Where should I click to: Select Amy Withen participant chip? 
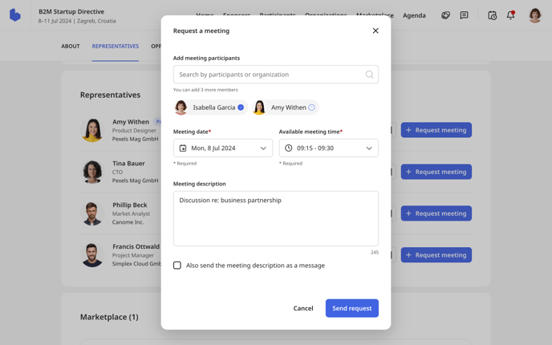pos(286,108)
